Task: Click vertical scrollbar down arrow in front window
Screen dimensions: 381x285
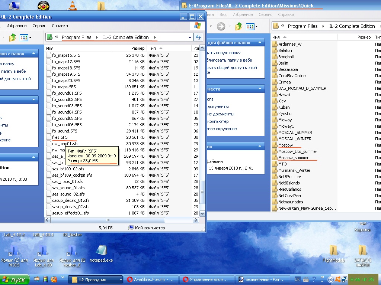Action: click(x=202, y=214)
